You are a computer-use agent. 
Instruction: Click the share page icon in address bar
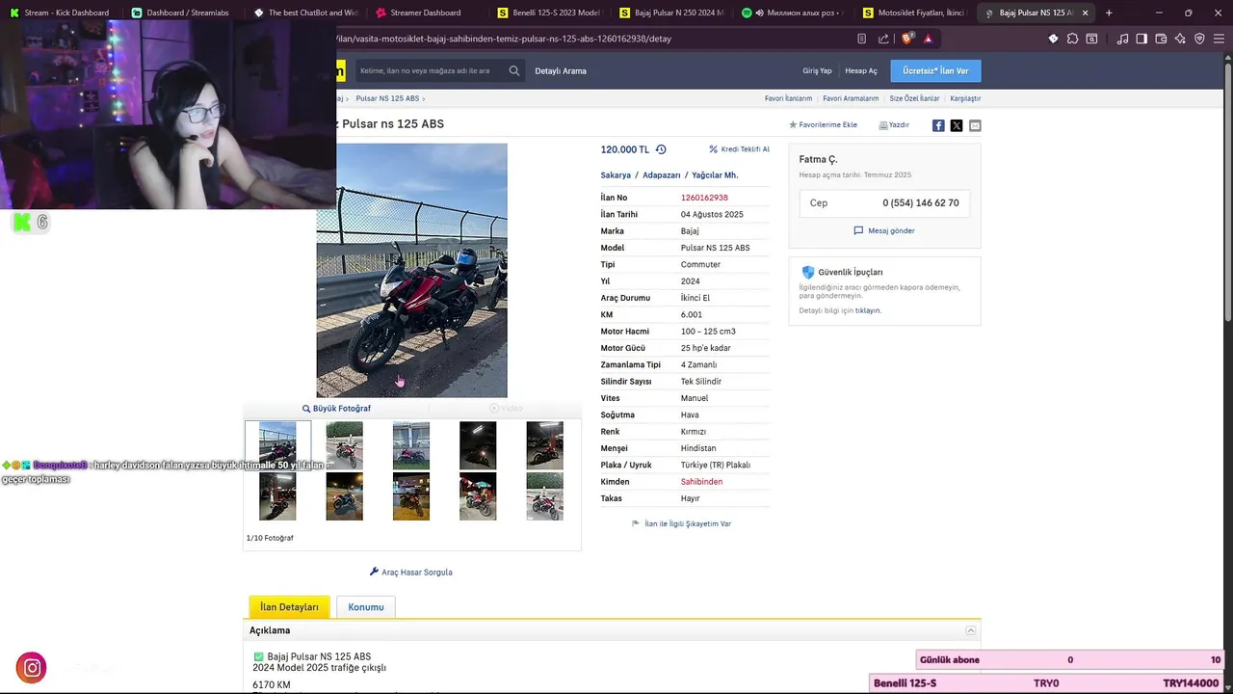coord(883,39)
